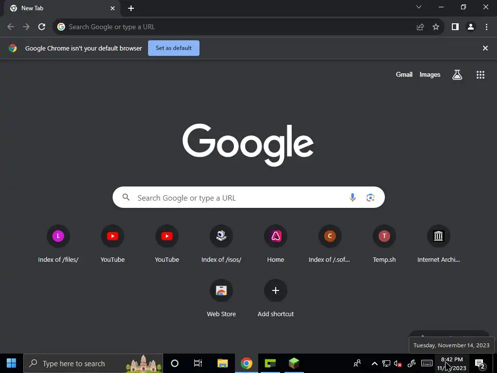Open Cortana circle icon on taskbar
This screenshot has width=497, height=373.
tap(175, 363)
